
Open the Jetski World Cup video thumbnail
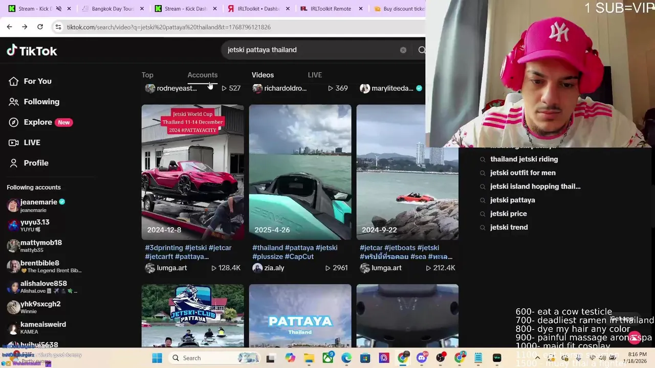(x=192, y=172)
